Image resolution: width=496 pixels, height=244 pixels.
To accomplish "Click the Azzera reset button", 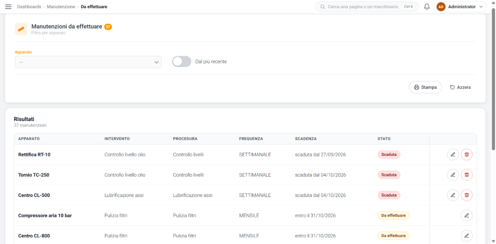I will click(x=461, y=87).
